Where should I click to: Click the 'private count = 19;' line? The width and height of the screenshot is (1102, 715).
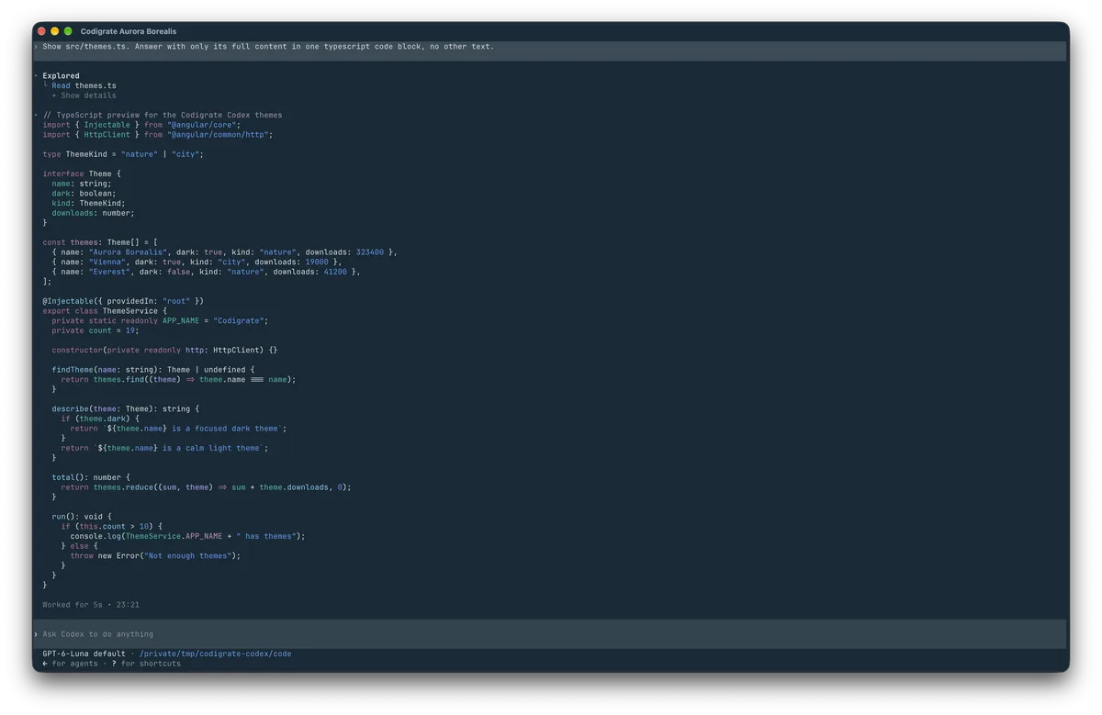pos(96,330)
